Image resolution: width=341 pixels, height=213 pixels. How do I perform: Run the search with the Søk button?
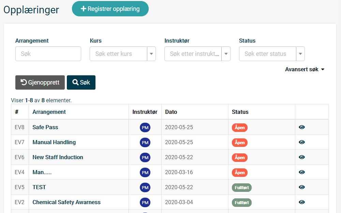pos(81,82)
